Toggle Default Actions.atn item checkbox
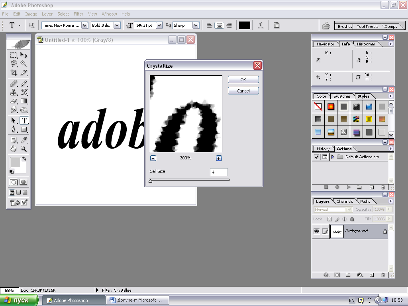 click(316, 157)
